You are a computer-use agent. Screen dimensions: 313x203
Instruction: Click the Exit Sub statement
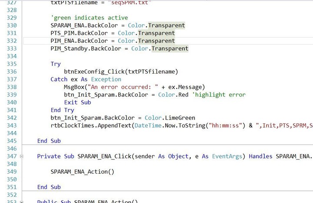point(77,102)
